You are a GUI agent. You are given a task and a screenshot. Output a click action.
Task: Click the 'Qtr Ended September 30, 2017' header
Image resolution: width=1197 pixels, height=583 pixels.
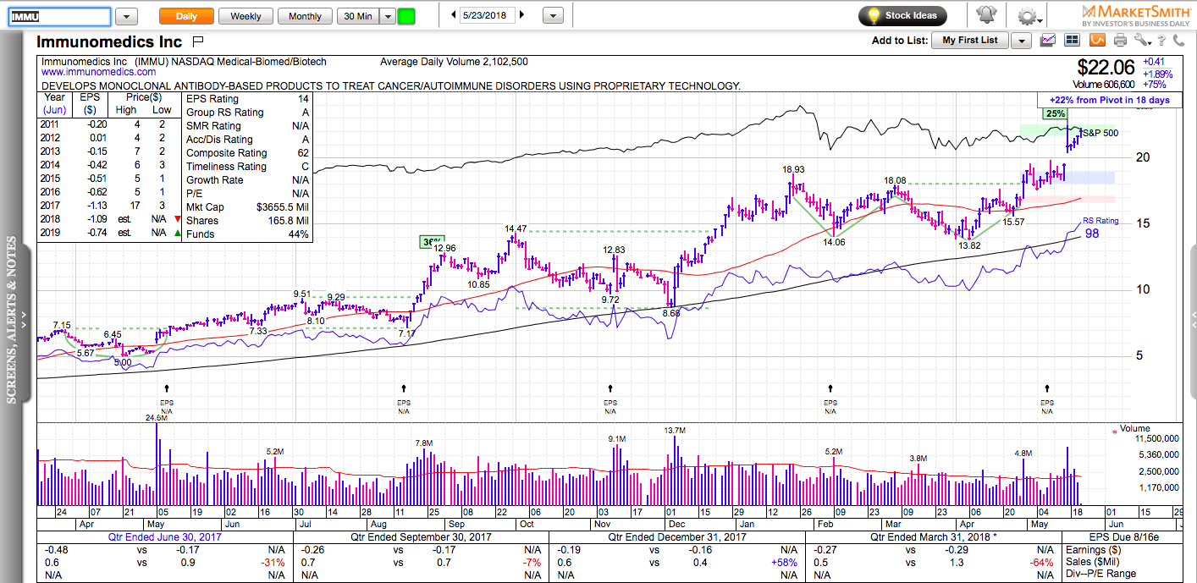tap(420, 537)
